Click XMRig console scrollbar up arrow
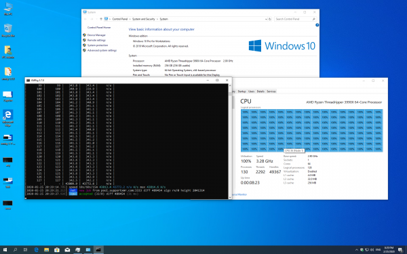This screenshot has height=254, width=407. 230,85
